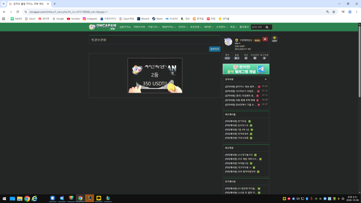361x203 pixels.
Task: Go back with browser back arrow
Action: [4, 12]
